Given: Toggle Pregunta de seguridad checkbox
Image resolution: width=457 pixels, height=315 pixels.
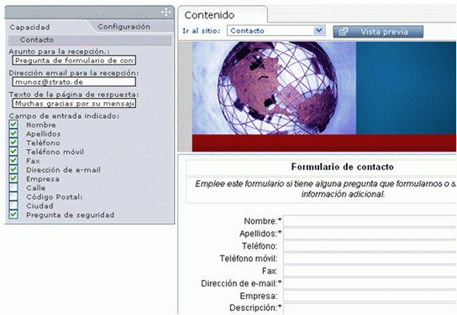Looking at the screenshot, I should [x=13, y=214].
